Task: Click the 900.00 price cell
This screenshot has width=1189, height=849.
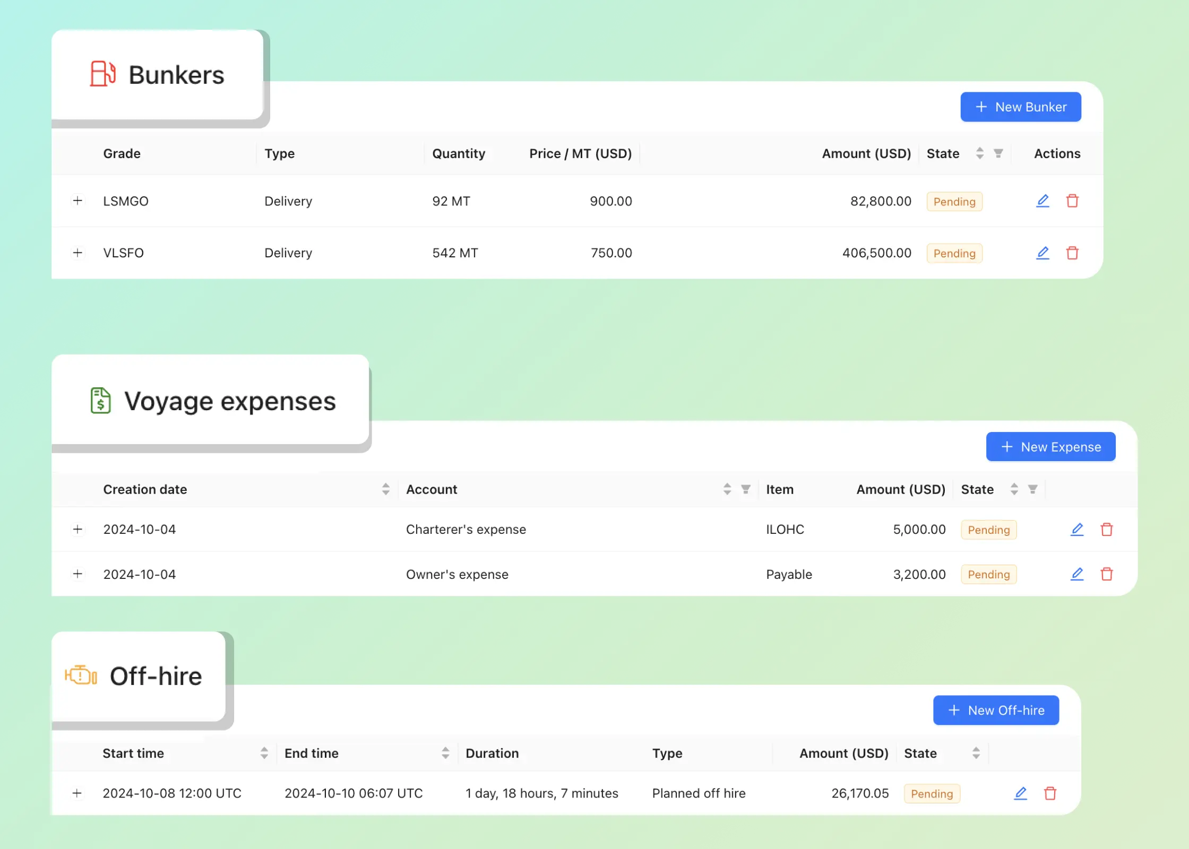Action: click(x=611, y=202)
